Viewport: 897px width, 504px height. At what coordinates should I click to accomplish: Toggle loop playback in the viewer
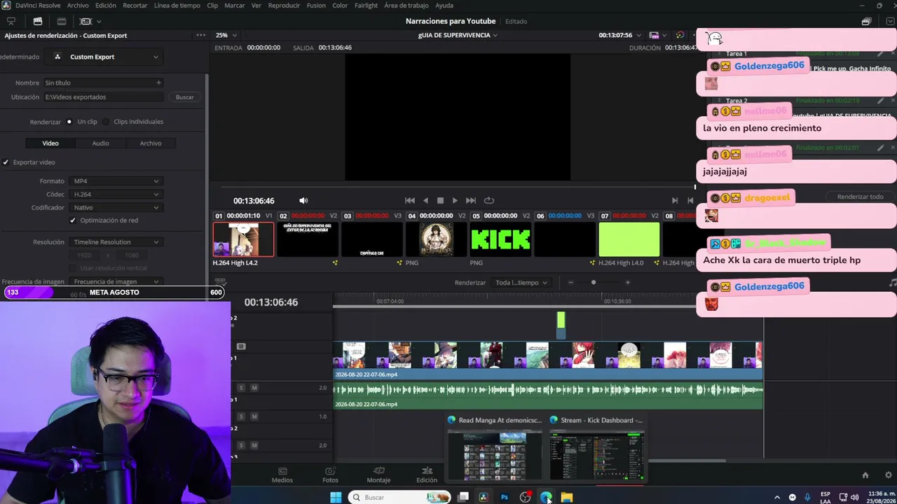point(489,201)
